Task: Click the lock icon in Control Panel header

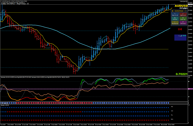Action: click(x=173, y=11)
